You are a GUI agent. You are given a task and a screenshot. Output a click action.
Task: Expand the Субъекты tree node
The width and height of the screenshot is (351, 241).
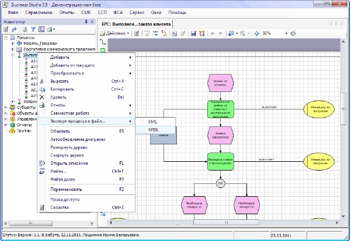6,107
